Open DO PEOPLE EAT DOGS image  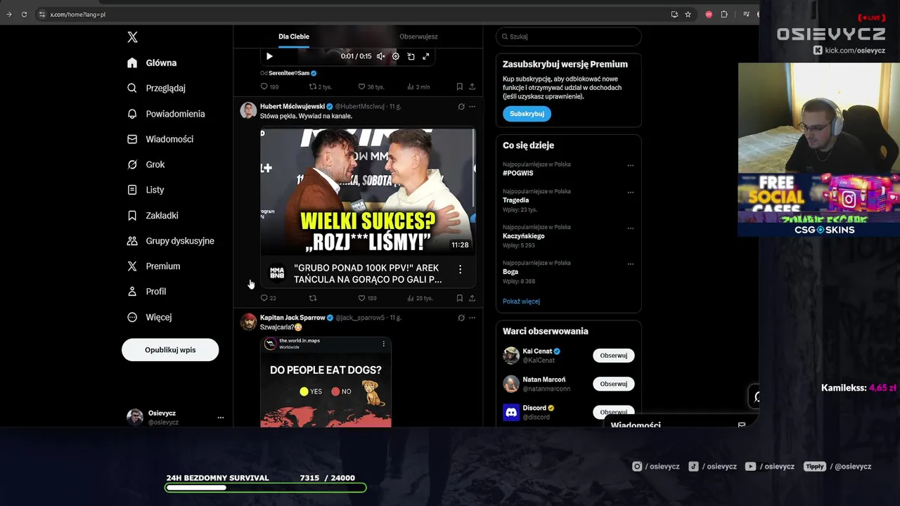[326, 382]
